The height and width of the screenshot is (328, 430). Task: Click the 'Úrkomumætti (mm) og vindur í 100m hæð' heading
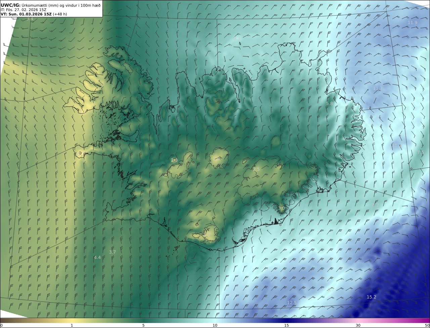(61, 5)
